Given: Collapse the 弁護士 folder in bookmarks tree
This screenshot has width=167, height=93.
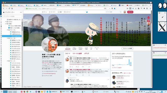Looking at the screenshot, I should coord(6,24).
